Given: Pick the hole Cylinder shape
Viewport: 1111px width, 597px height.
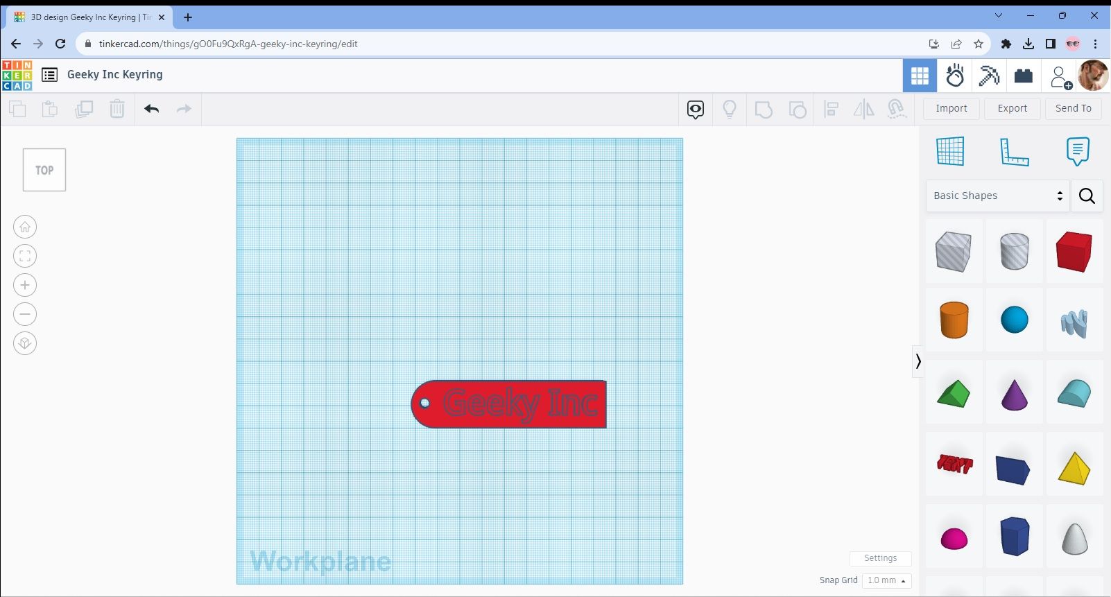Looking at the screenshot, I should [1014, 251].
